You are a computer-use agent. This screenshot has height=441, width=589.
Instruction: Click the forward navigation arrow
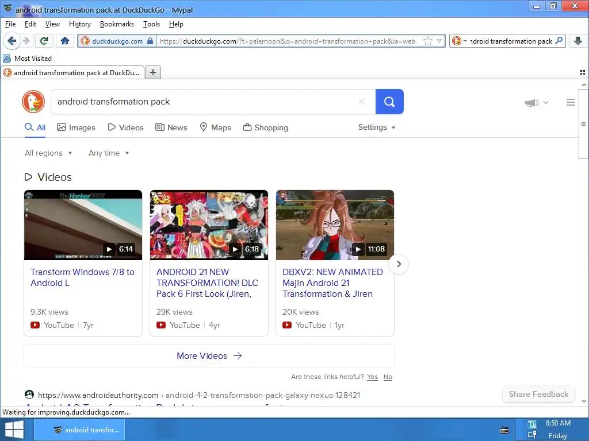coord(26,41)
